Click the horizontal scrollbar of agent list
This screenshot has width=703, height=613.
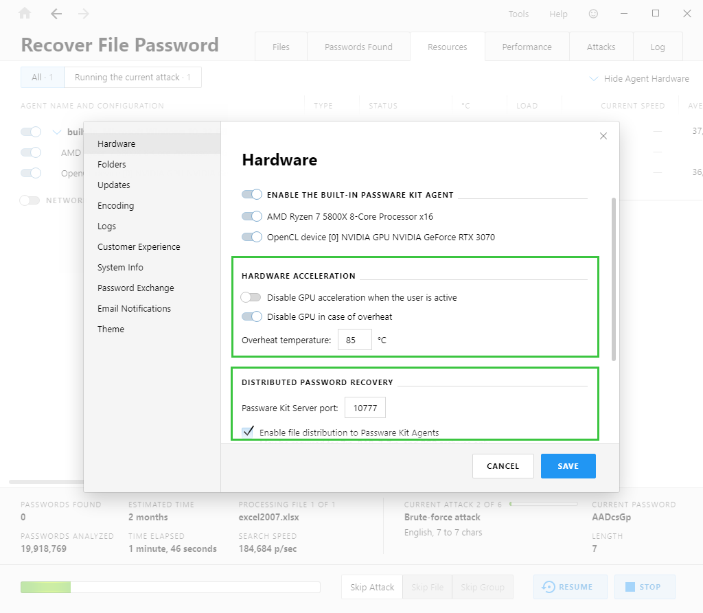coord(46,482)
